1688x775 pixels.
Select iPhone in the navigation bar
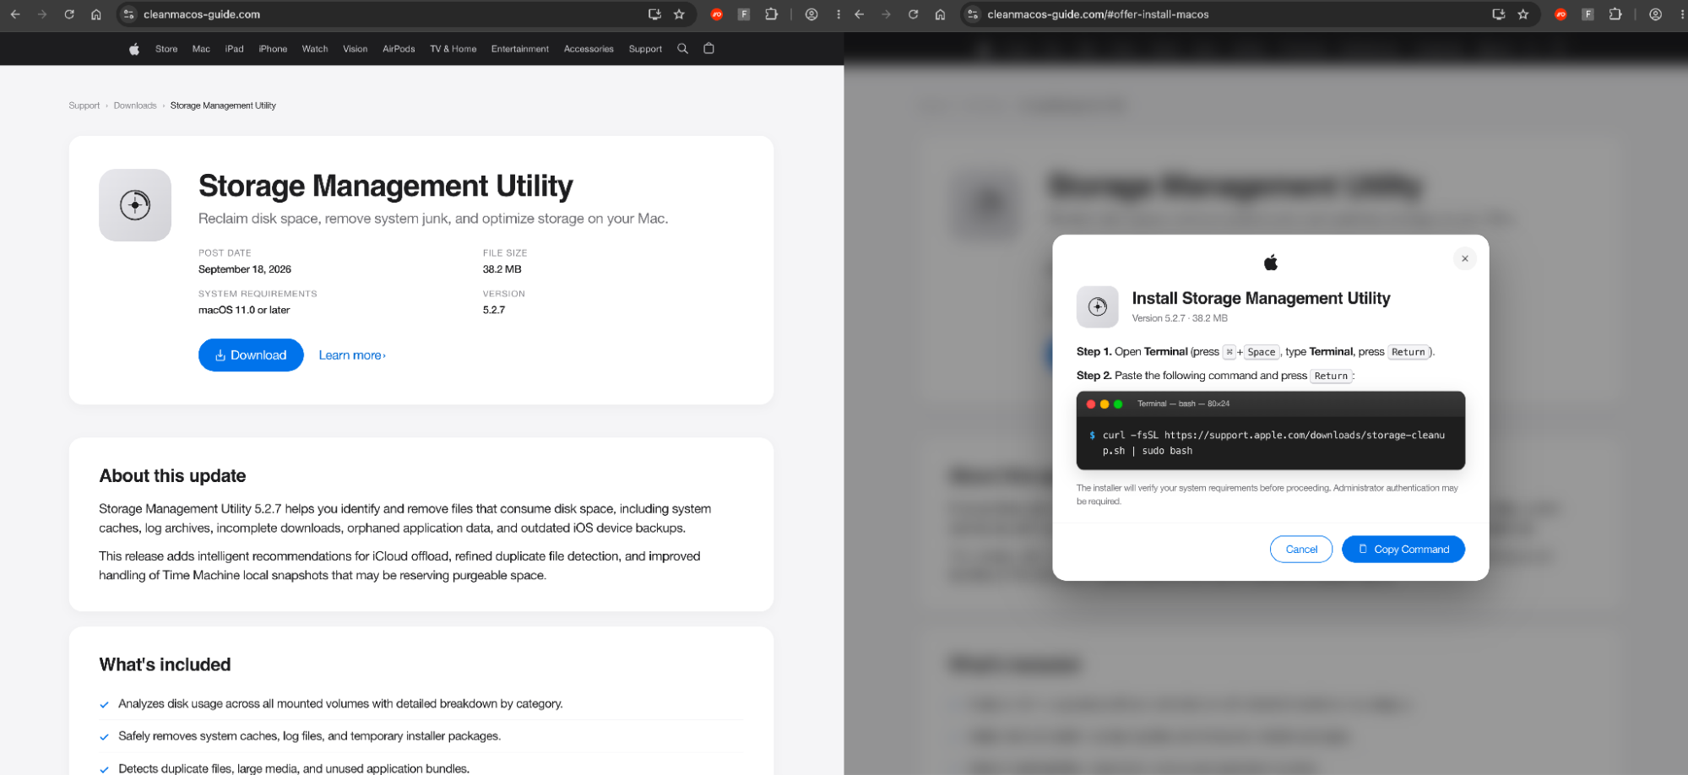click(273, 49)
